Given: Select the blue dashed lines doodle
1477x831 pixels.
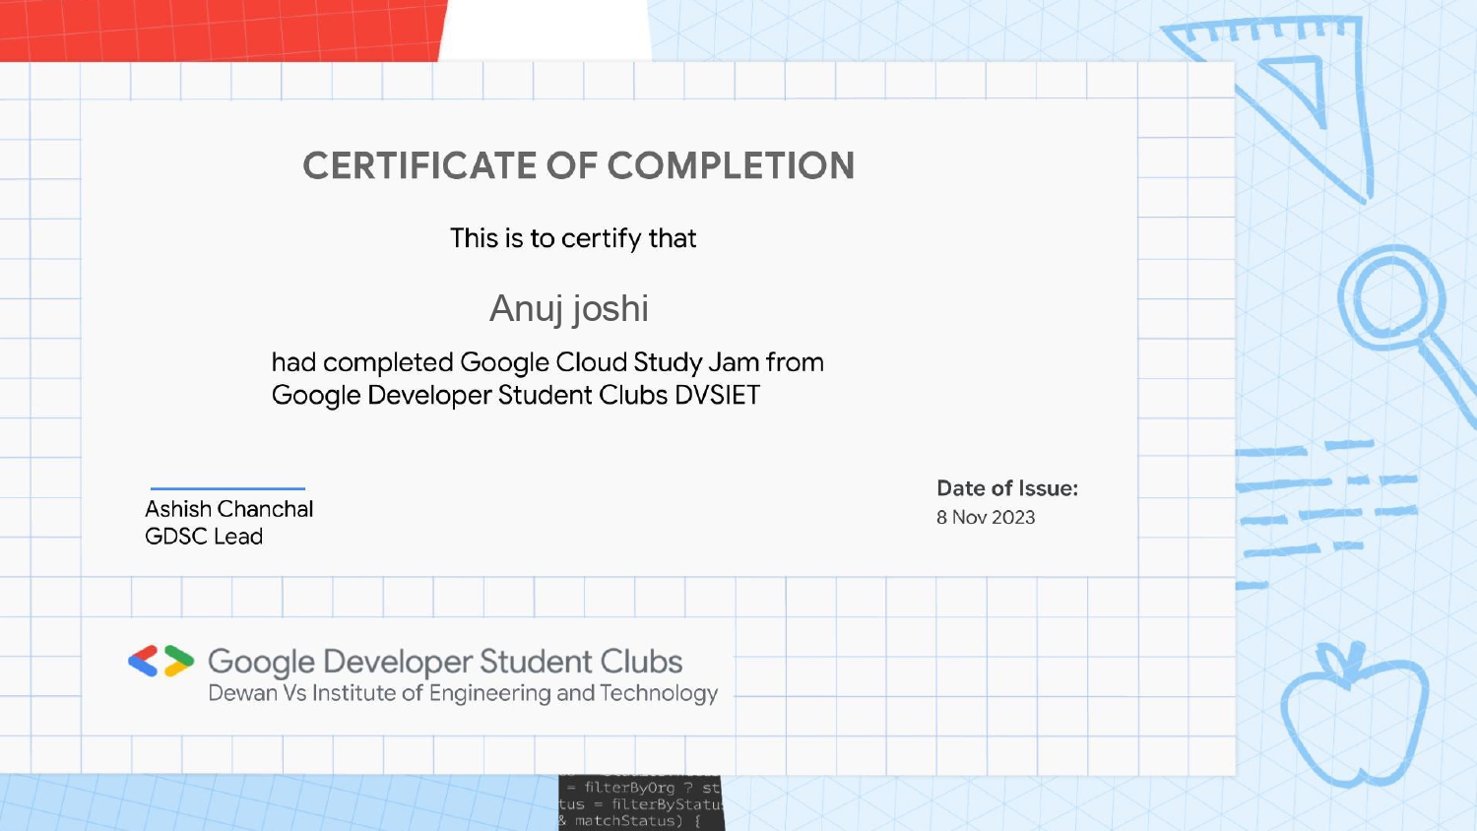Looking at the screenshot, I should pos(1324,502).
